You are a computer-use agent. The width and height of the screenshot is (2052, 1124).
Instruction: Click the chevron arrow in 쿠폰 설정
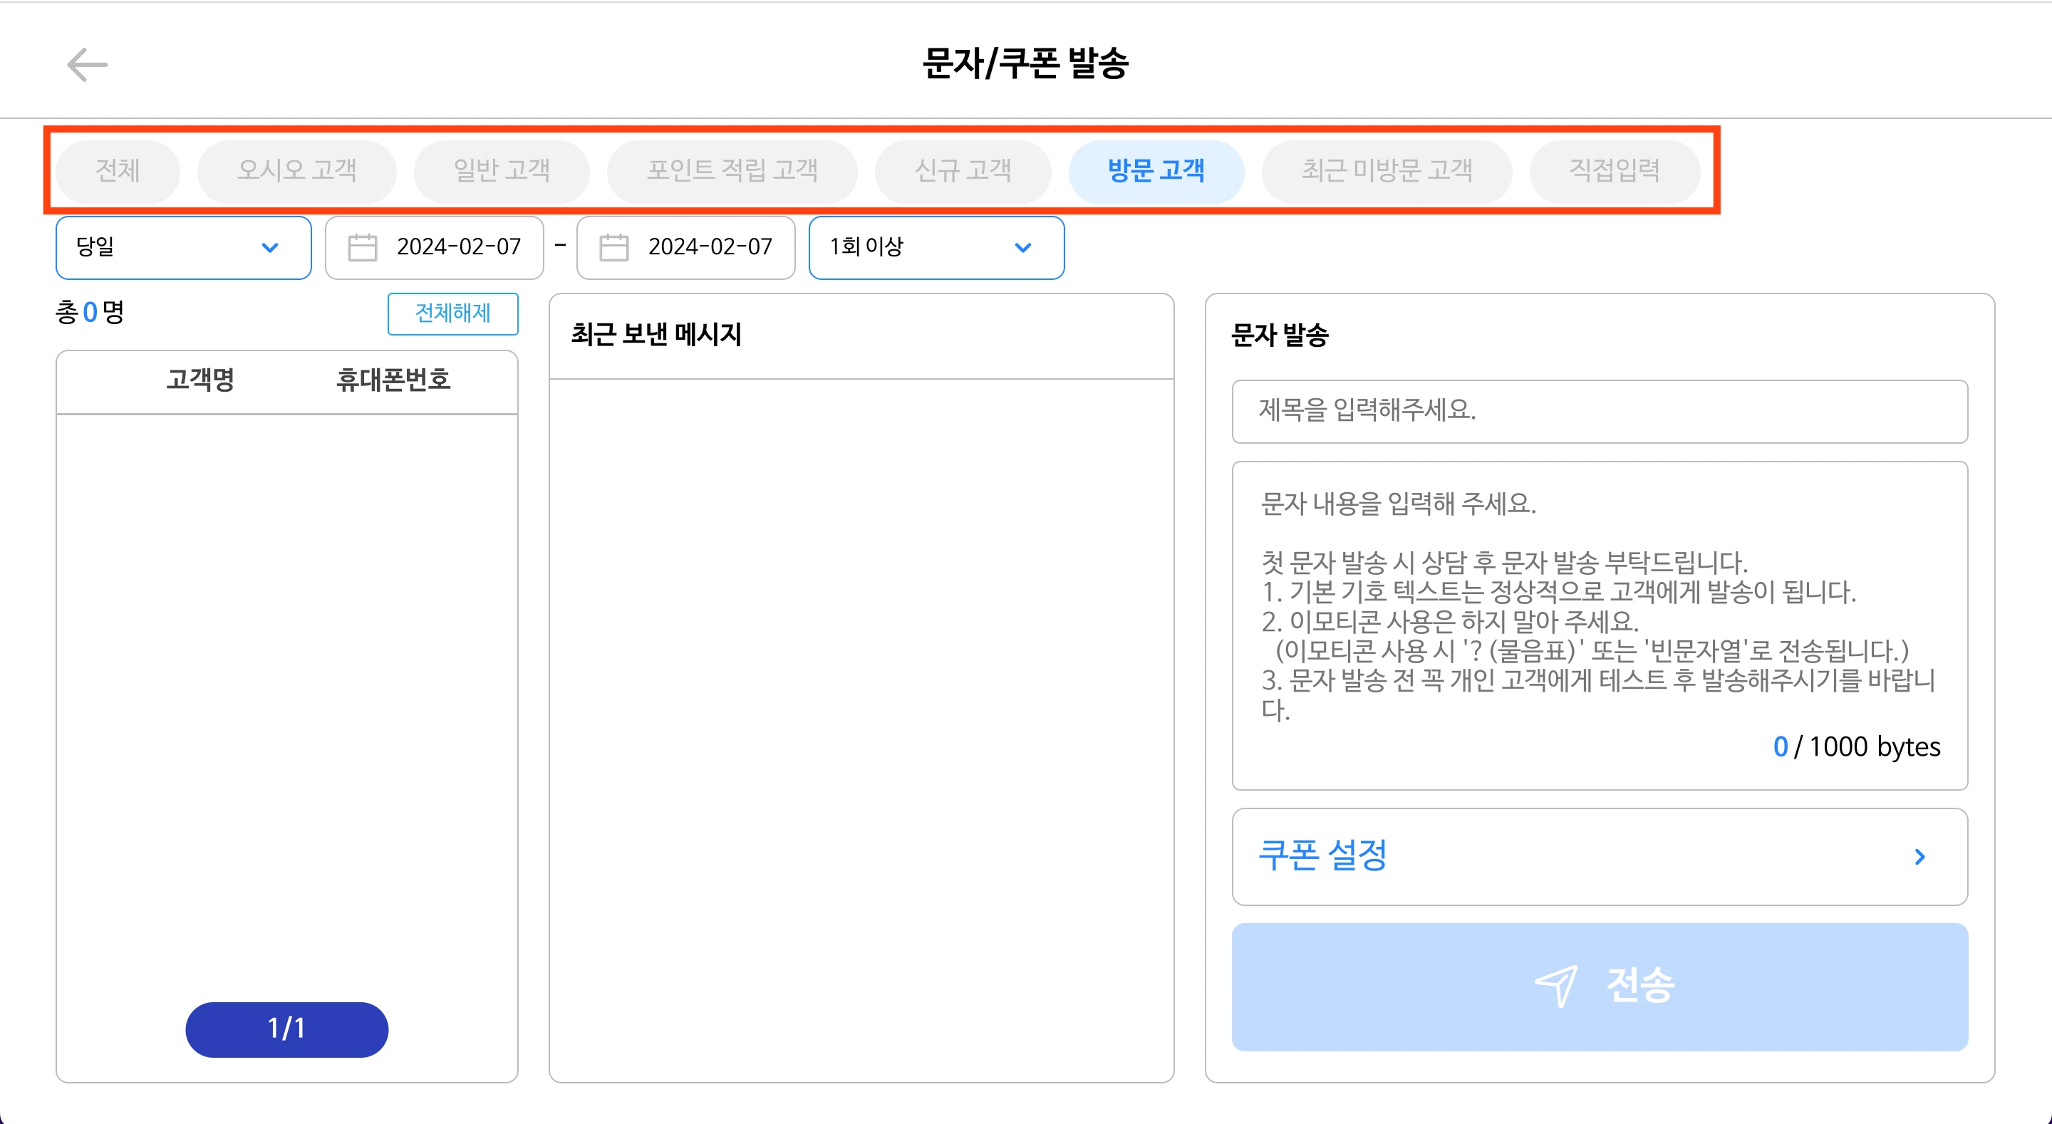pos(1919,856)
